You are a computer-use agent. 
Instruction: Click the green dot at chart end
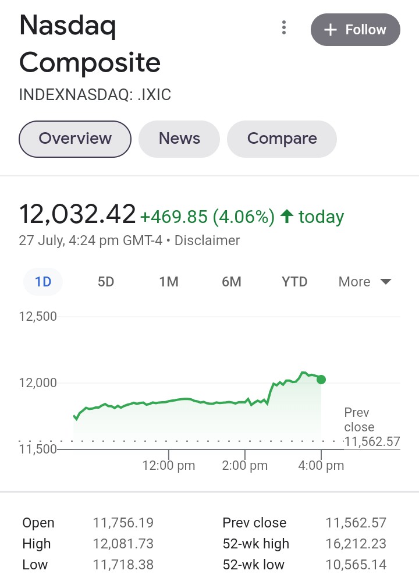point(321,380)
